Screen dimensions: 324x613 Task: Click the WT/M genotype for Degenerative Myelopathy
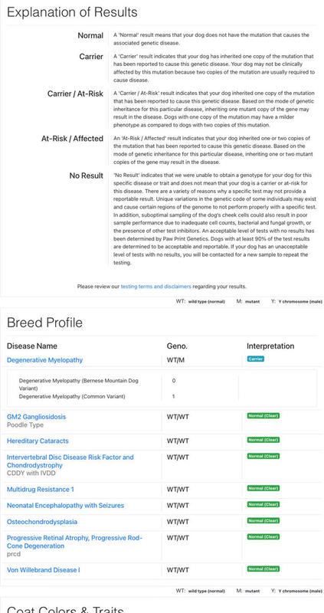point(175,360)
